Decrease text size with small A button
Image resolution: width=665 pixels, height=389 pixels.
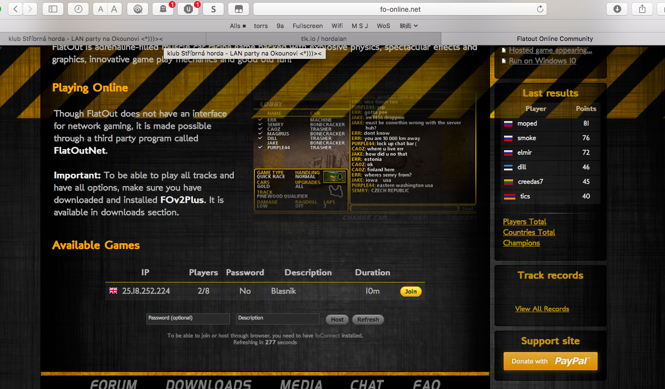[100, 9]
